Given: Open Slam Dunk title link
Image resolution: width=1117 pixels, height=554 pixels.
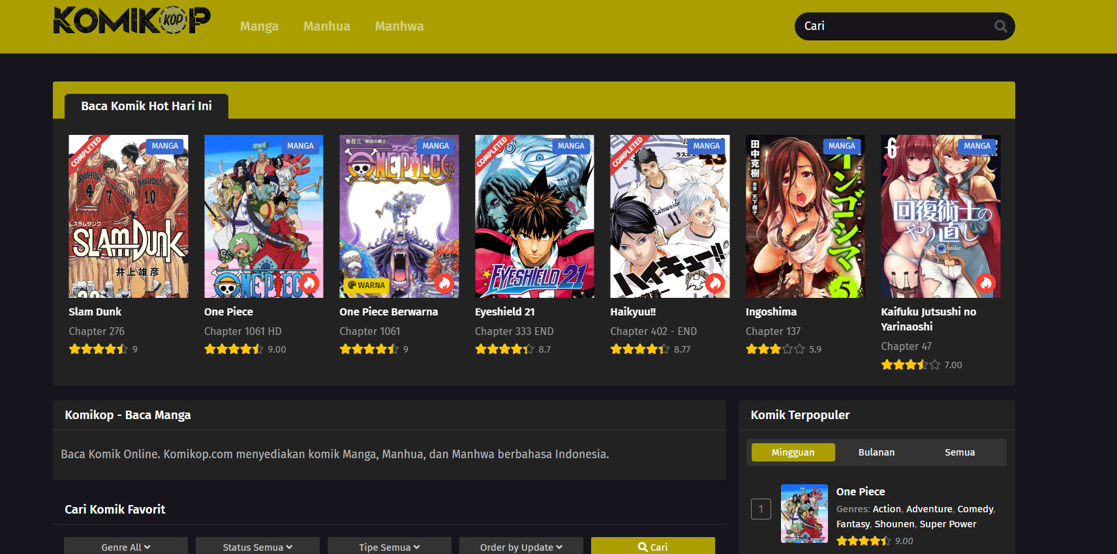Looking at the screenshot, I should (95, 312).
